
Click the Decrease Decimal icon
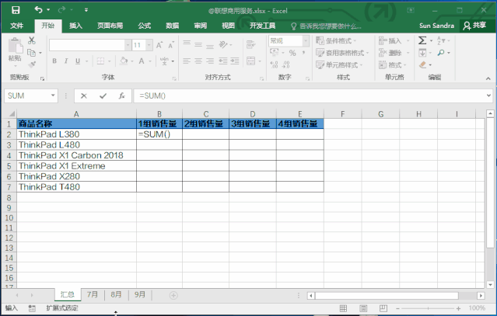[x=285, y=65]
